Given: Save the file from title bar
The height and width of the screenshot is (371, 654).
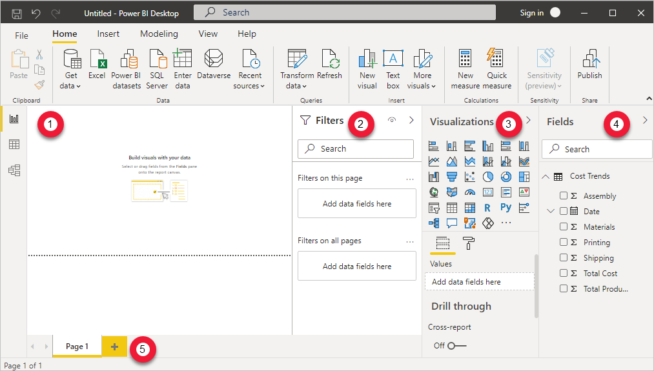Looking at the screenshot, I should click(x=17, y=14).
